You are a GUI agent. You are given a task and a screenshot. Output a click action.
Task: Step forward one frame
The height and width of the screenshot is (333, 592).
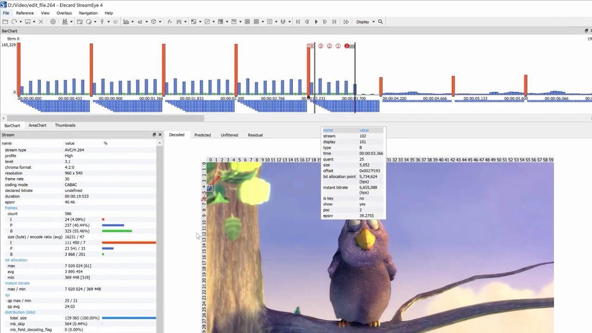click(x=325, y=22)
